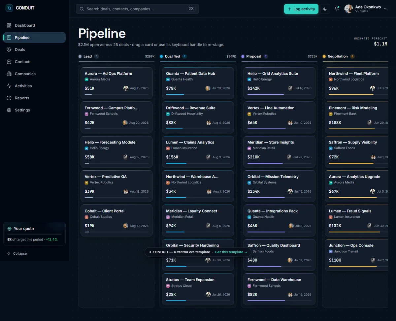396x321 pixels.
Task: Click Aurora Media icon in Ad Ops card
Action: [86, 80]
